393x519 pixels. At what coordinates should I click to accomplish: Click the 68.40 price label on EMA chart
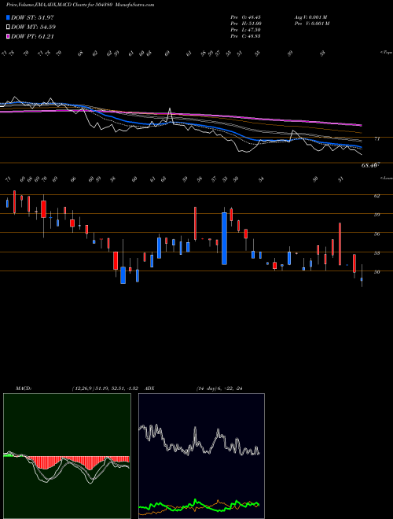pos(370,165)
